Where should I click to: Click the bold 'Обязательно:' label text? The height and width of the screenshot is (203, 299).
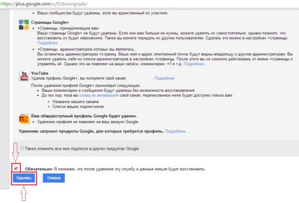pos(39,169)
